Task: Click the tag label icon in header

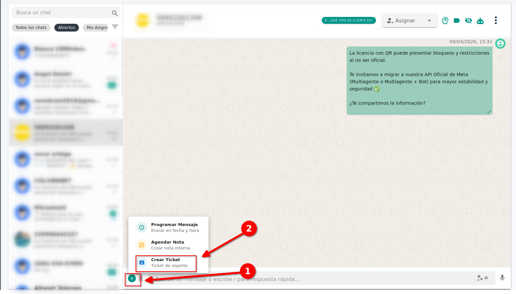Action: click(457, 20)
